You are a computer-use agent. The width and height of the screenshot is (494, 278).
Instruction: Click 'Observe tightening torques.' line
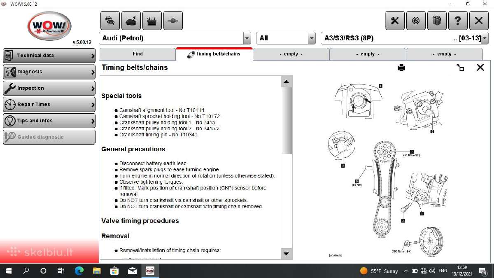tap(151, 182)
